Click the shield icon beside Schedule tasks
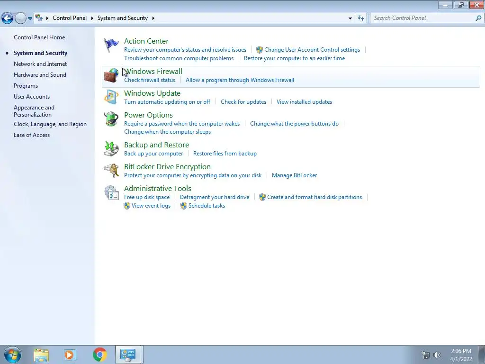This screenshot has width=485, height=364. 184,206
